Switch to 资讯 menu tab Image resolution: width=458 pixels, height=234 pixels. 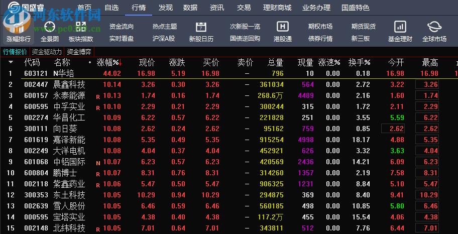tap(217, 8)
